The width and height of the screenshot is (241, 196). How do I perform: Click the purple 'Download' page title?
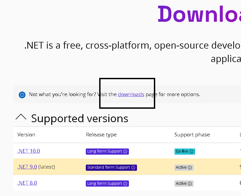[x=199, y=14]
